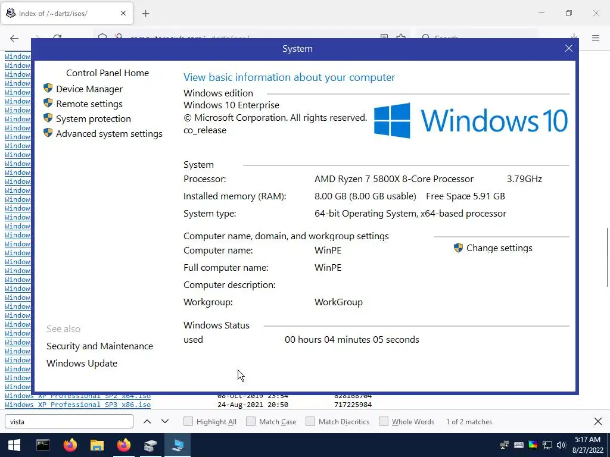The image size is (610, 457).
Task: Click the Firefox back arrow button
Action: point(14,38)
